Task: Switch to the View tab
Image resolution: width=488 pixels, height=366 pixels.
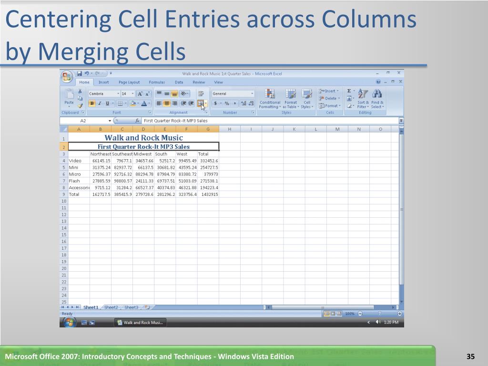Action: tap(218, 82)
